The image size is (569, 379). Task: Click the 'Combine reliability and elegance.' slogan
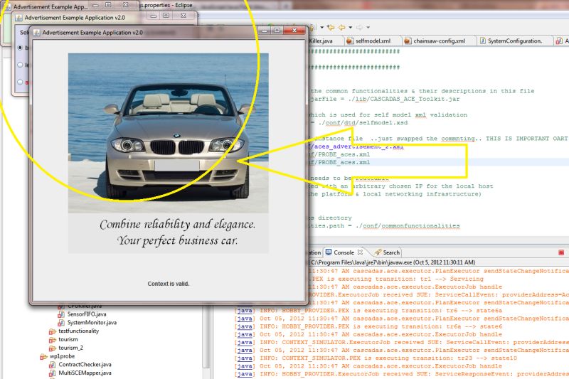pos(177,225)
